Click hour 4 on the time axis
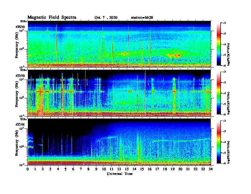Viewport: 251px width, 194px height. [58, 169]
